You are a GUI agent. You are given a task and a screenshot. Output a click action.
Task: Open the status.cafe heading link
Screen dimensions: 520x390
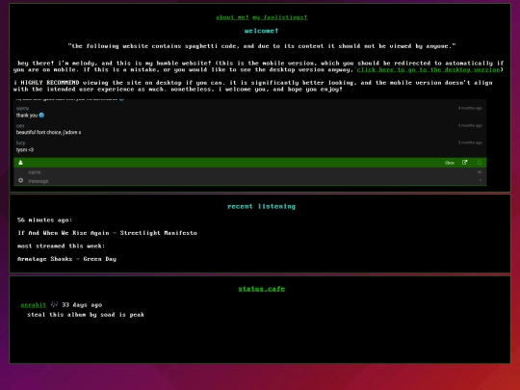[x=261, y=289]
